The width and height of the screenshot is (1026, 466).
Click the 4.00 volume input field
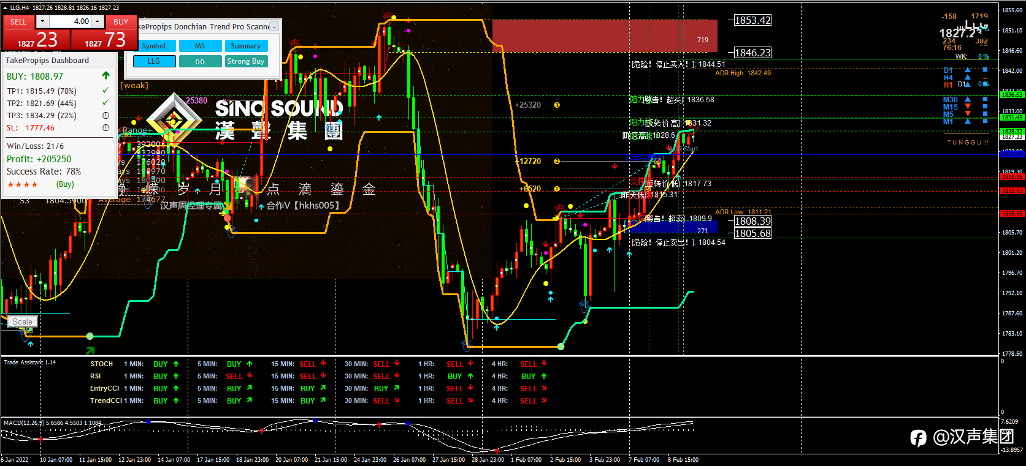coord(70,21)
